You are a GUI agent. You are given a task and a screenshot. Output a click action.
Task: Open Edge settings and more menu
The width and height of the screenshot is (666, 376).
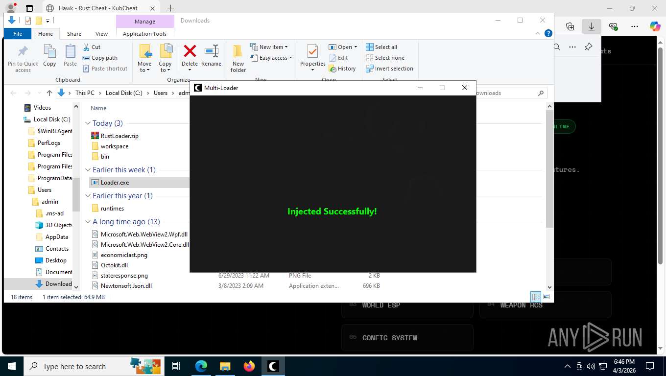635,27
